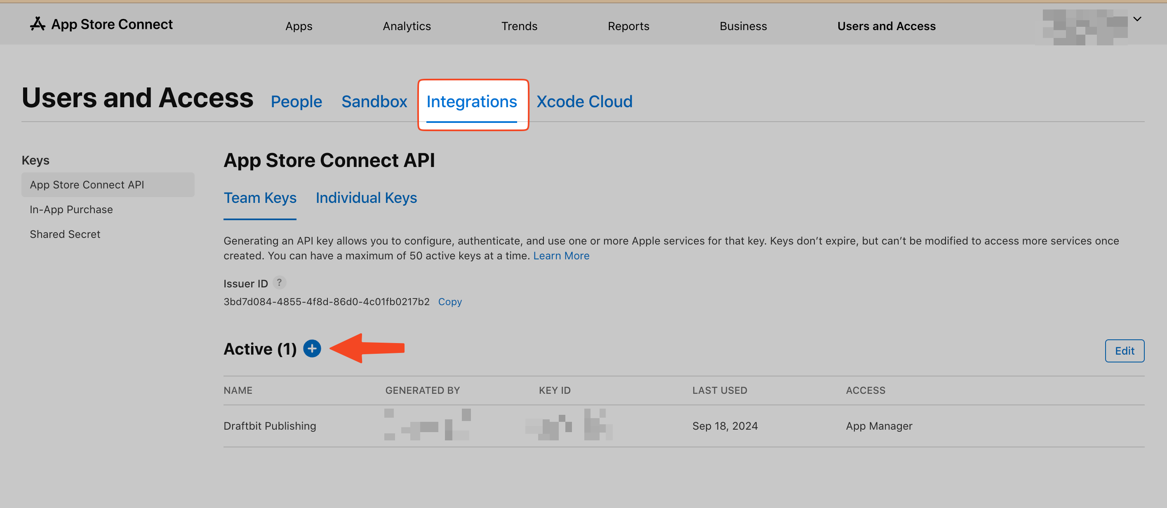
Task: Open the People tab
Action: 296,101
